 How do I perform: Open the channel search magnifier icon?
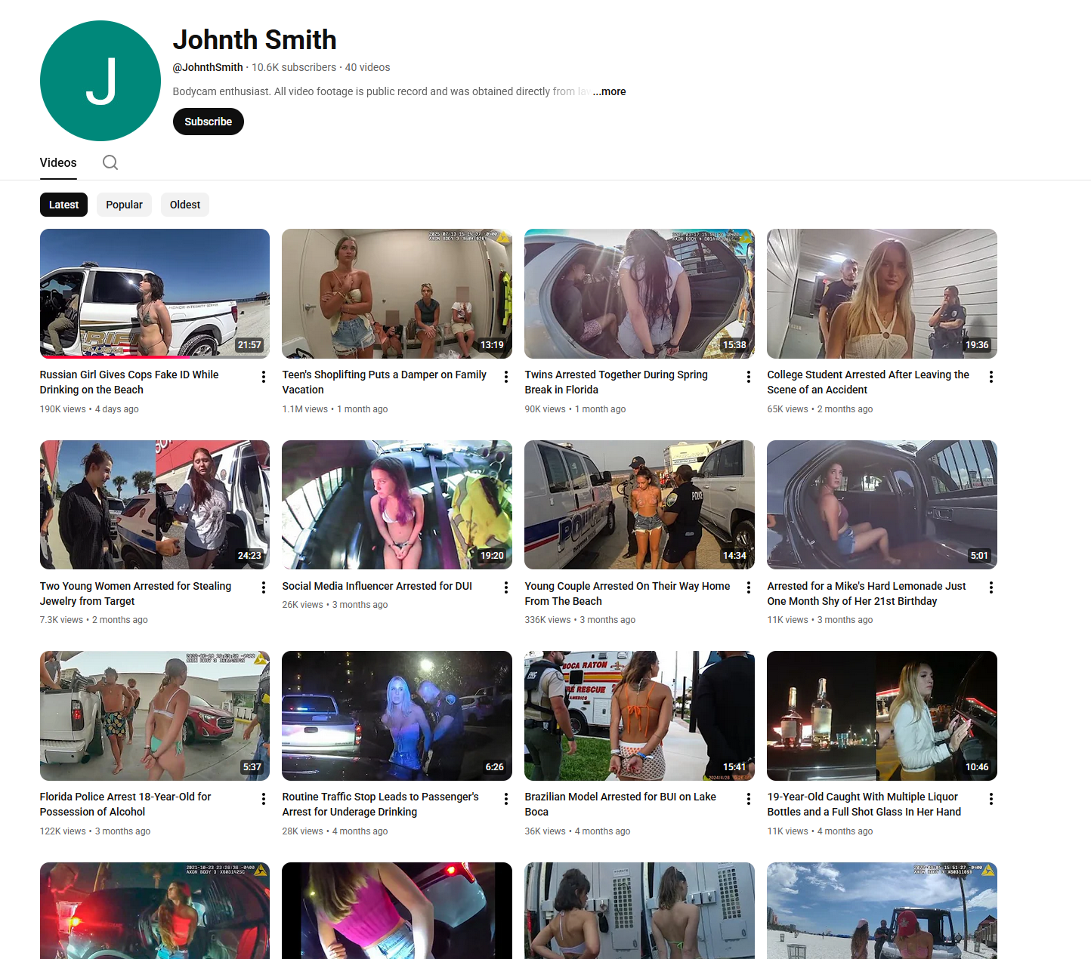click(x=110, y=162)
